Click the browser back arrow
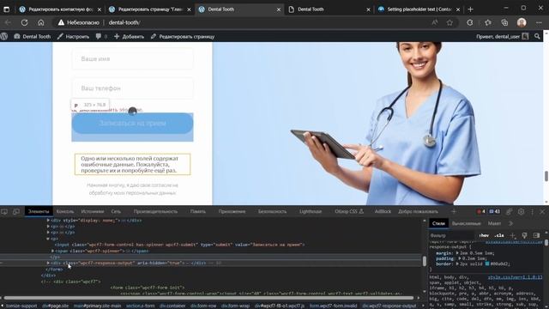The height and width of the screenshot is (309, 549). coord(8,22)
